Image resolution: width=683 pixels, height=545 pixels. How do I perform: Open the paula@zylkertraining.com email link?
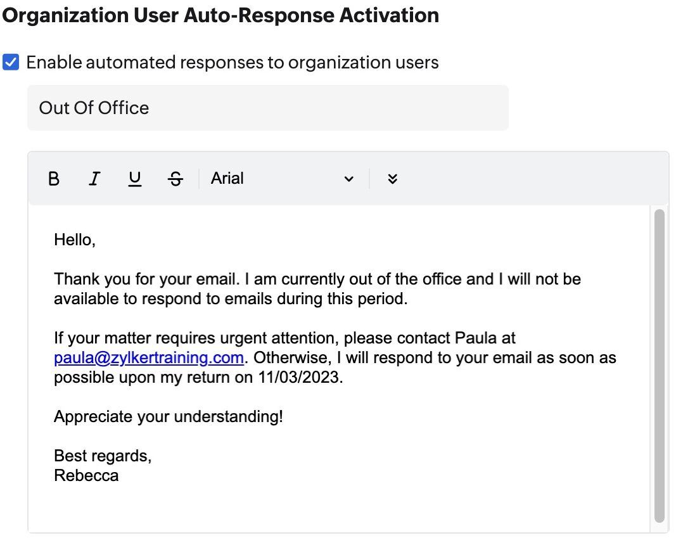148,357
